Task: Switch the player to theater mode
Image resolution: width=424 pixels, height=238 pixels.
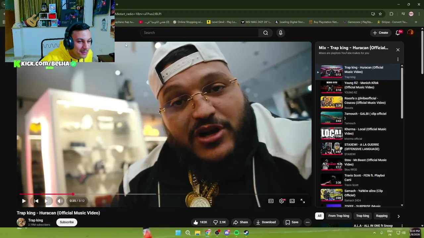Action: [x=292, y=201]
